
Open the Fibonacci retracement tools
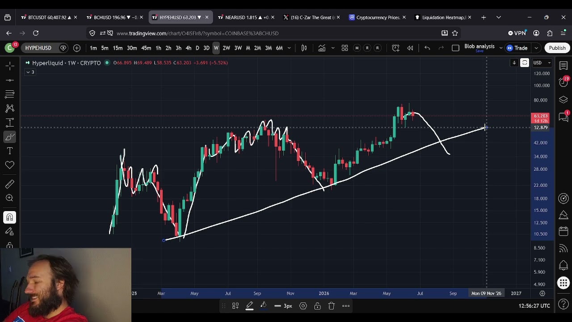pyautogui.click(x=9, y=94)
